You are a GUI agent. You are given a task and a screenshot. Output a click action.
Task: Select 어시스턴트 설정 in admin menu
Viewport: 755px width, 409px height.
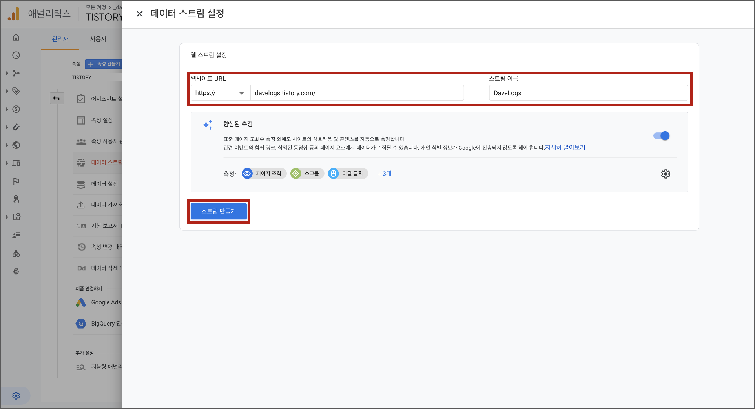coord(106,99)
